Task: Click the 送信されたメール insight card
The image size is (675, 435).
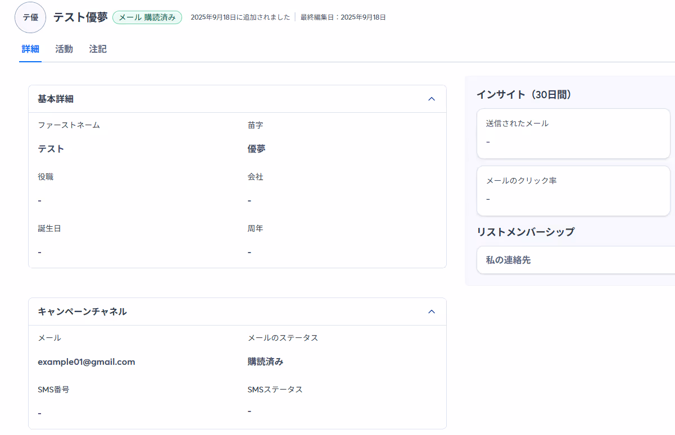Action: 573,134
